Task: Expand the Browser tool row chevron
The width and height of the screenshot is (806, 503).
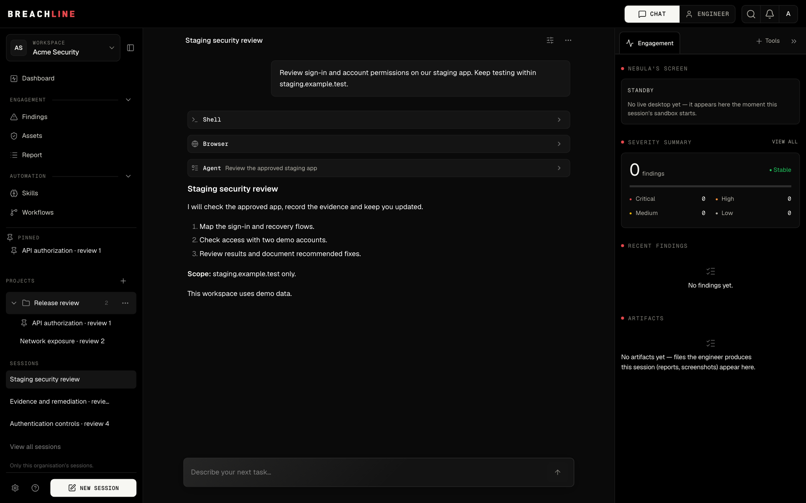Action: point(559,144)
